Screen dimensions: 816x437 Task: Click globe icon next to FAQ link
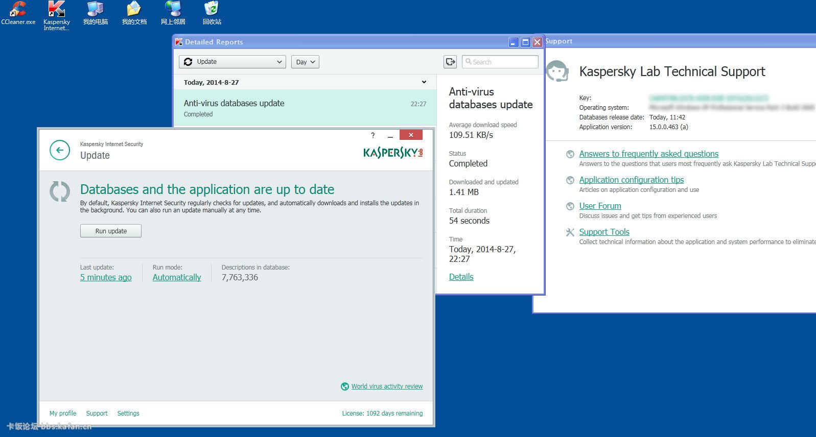pos(570,154)
